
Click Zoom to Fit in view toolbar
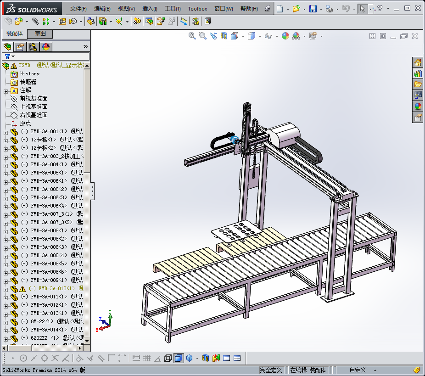point(192,36)
